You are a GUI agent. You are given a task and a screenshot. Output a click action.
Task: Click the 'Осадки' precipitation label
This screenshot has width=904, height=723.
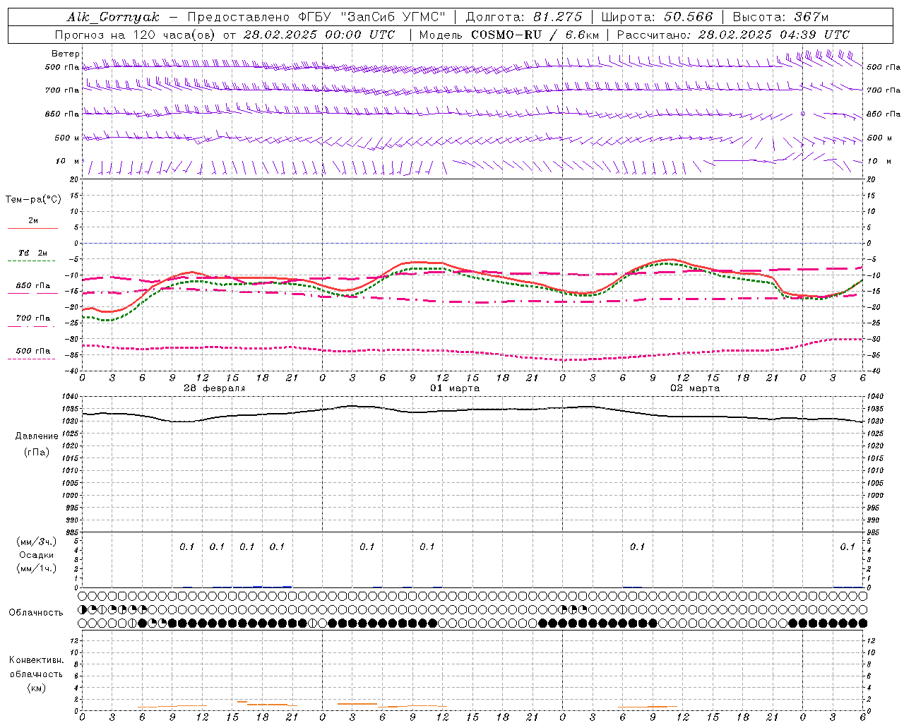click(37, 555)
